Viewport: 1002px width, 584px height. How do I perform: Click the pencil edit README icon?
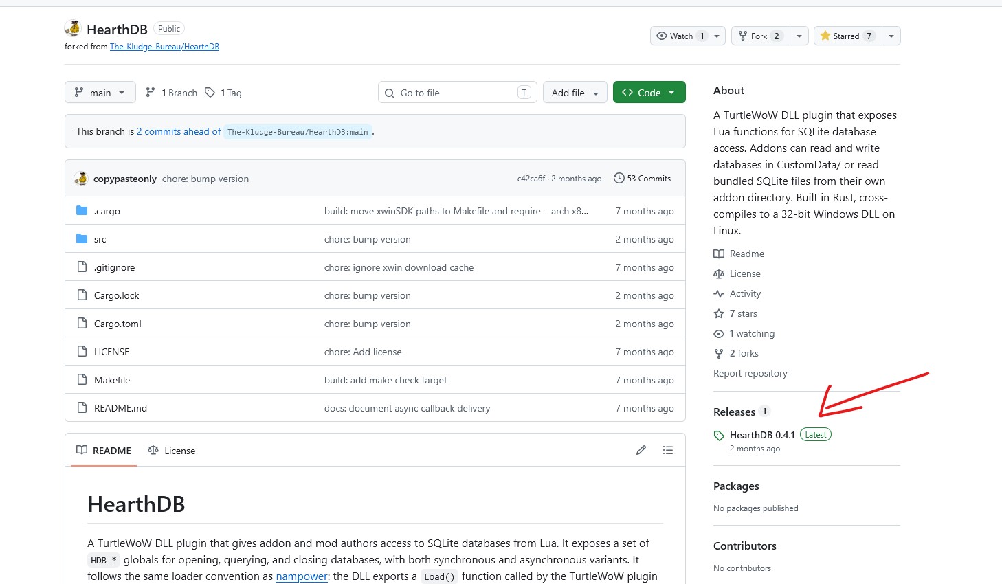641,450
